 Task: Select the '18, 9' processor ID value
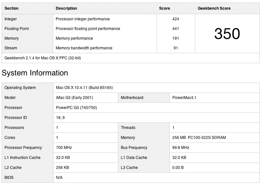(60, 118)
